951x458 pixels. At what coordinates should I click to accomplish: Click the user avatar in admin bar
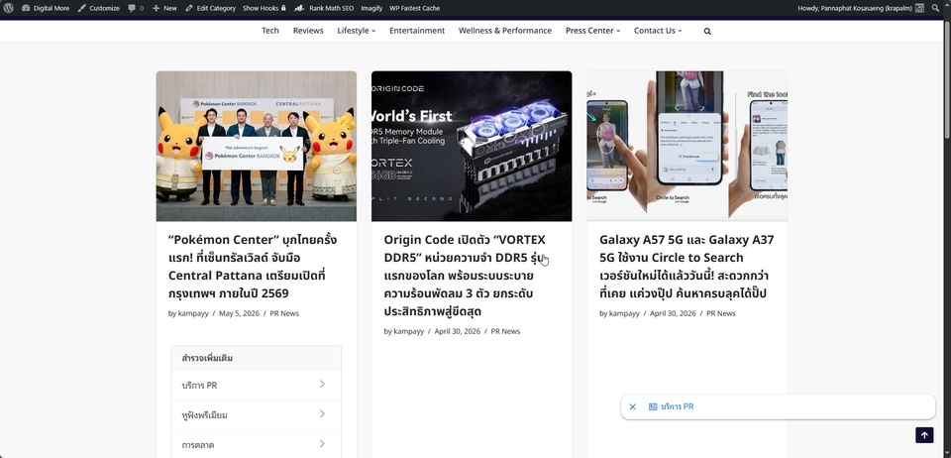(x=919, y=9)
